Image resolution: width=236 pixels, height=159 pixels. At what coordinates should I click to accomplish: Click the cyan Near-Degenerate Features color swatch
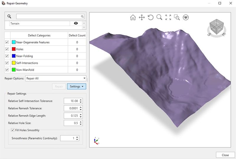tap(14, 42)
